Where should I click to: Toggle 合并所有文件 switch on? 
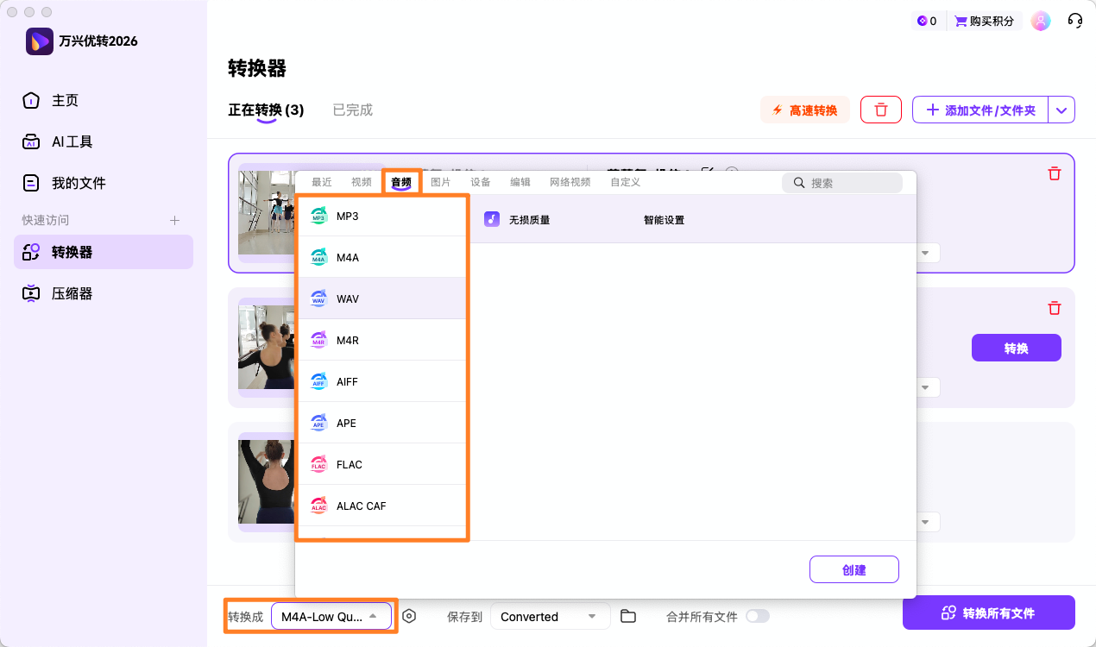pos(759,616)
